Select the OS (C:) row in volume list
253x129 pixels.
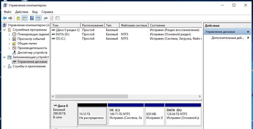click(126, 39)
